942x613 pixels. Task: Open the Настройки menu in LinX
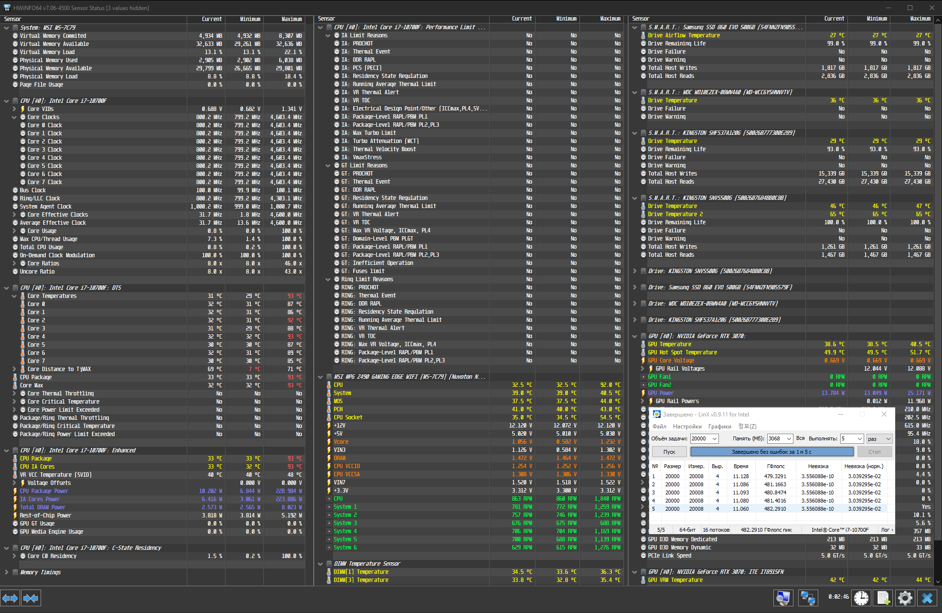pos(687,427)
